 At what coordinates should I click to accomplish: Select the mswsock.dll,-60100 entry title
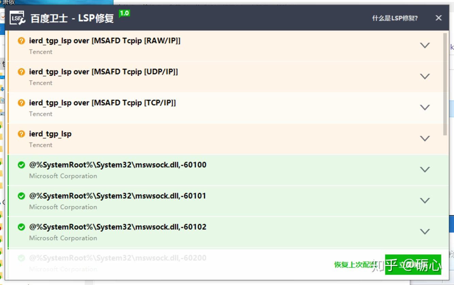pyautogui.click(x=118, y=165)
